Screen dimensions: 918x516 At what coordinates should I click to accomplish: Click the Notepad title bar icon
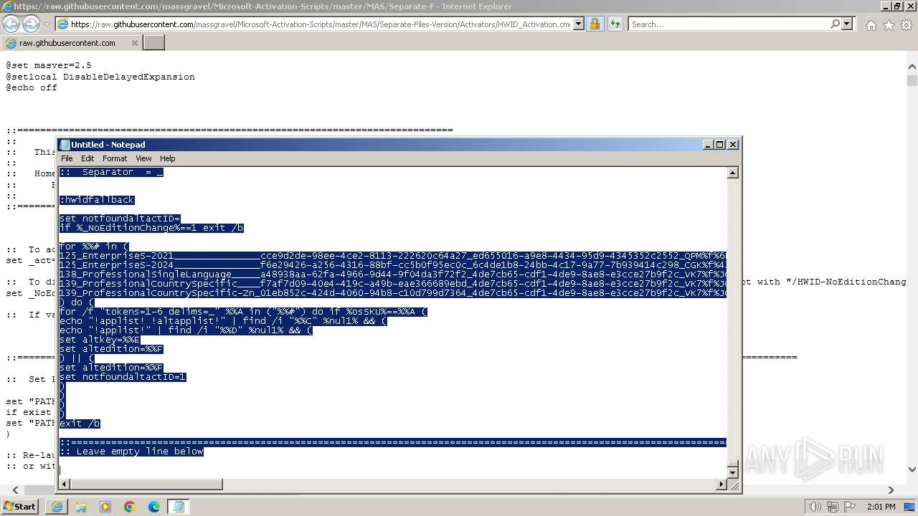[65, 145]
